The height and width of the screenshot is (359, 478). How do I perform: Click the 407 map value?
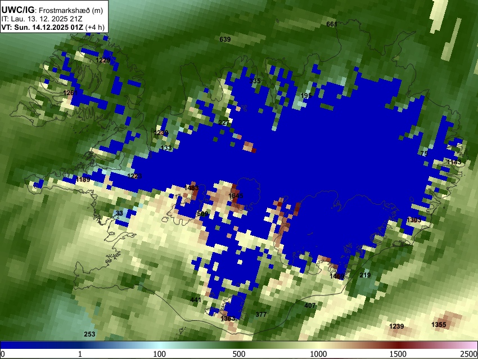[310, 306]
